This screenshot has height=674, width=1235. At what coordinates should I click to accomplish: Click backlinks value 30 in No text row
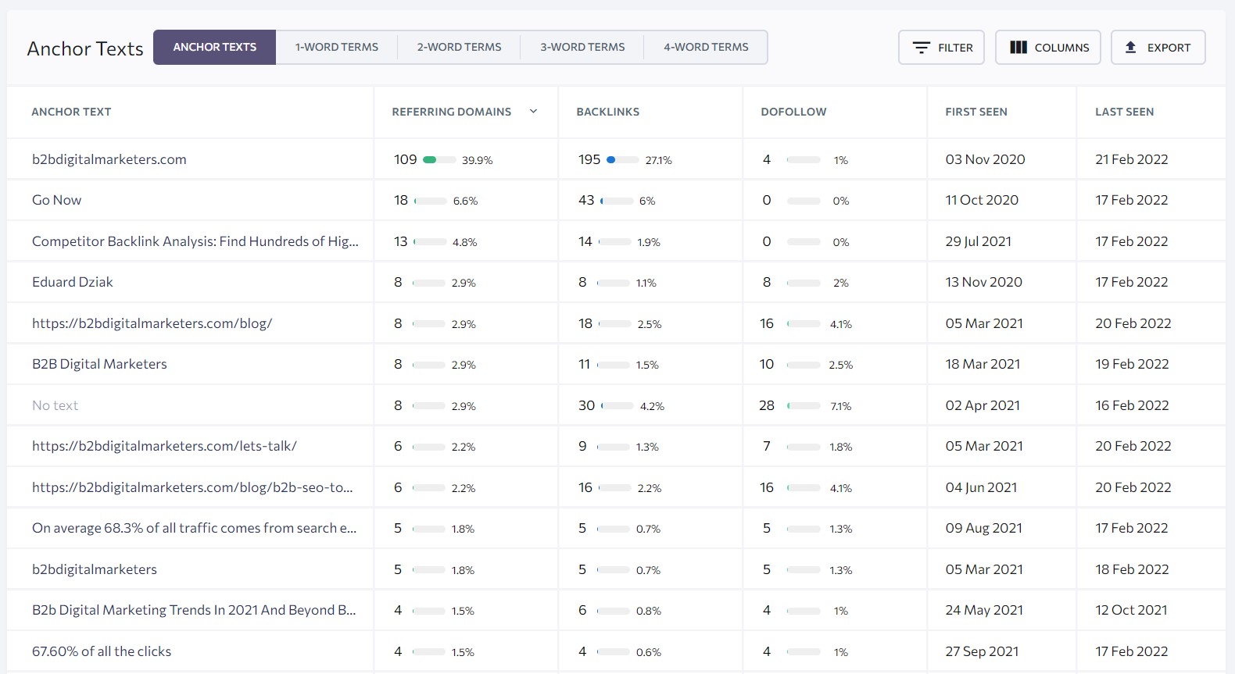tap(586, 405)
